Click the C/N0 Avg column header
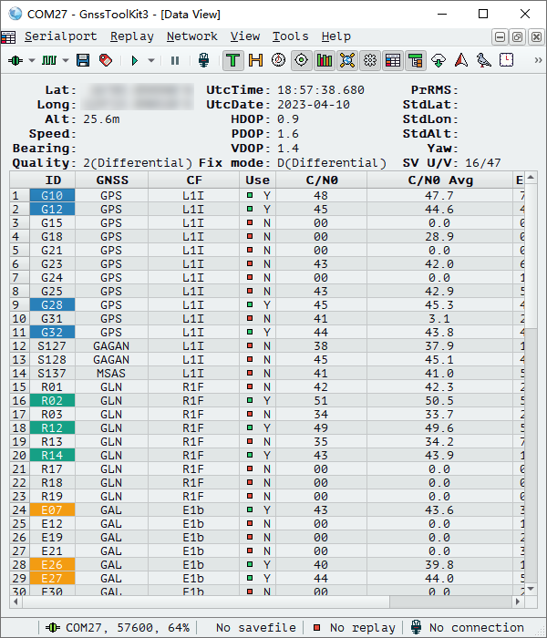Image resolution: width=547 pixels, height=638 pixels. pyautogui.click(x=440, y=180)
